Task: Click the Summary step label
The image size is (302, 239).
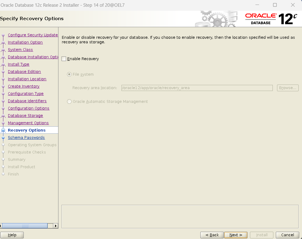Action: tap(16, 160)
